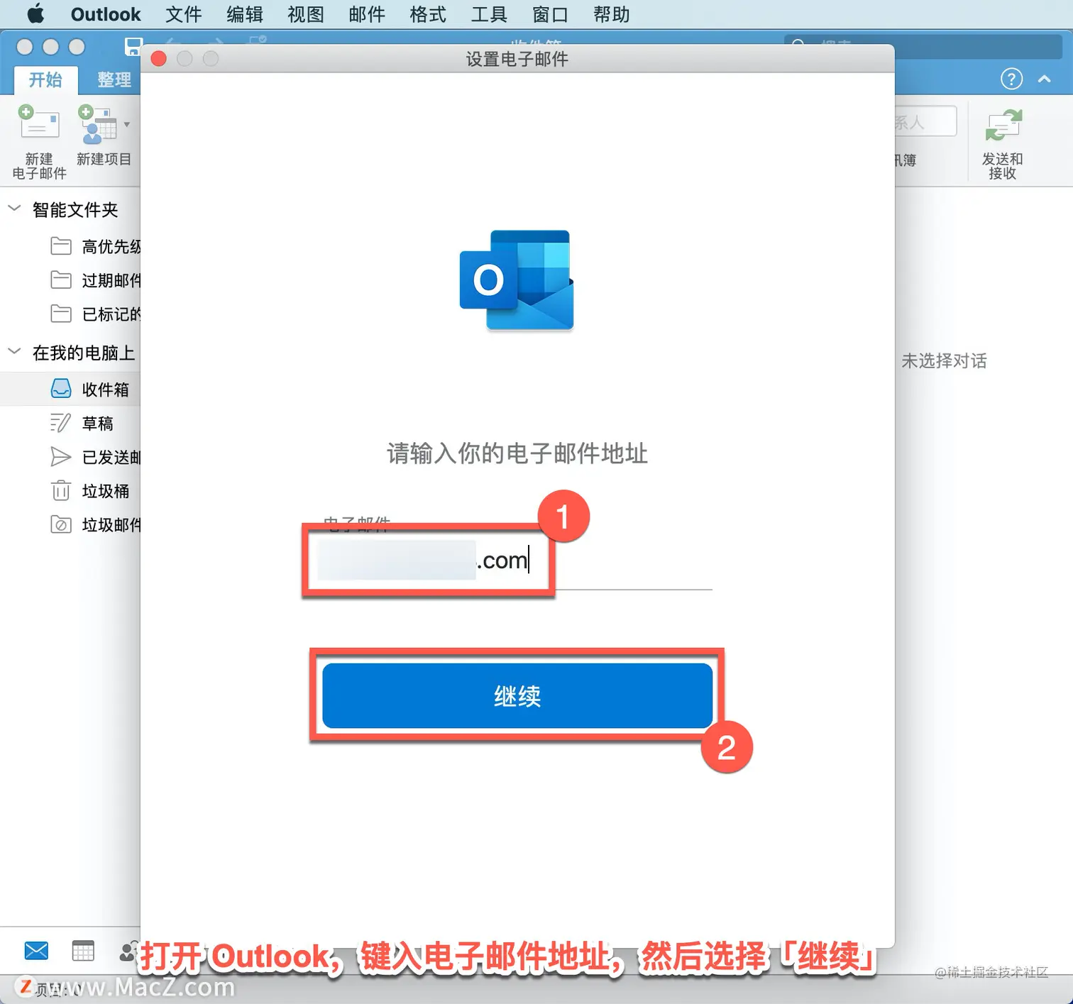Click the junk folder icon beside 垃圾邮件
The image size is (1073, 1004).
(x=61, y=525)
